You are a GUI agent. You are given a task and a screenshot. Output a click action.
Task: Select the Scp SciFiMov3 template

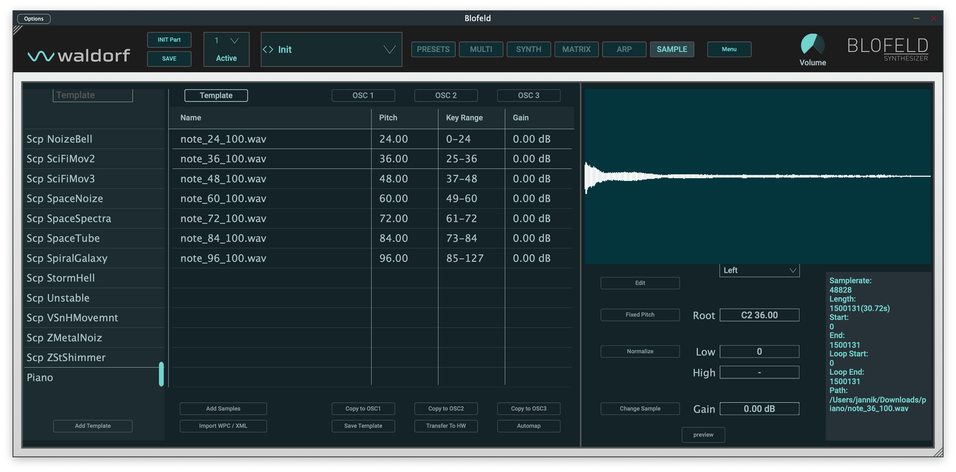click(x=94, y=179)
